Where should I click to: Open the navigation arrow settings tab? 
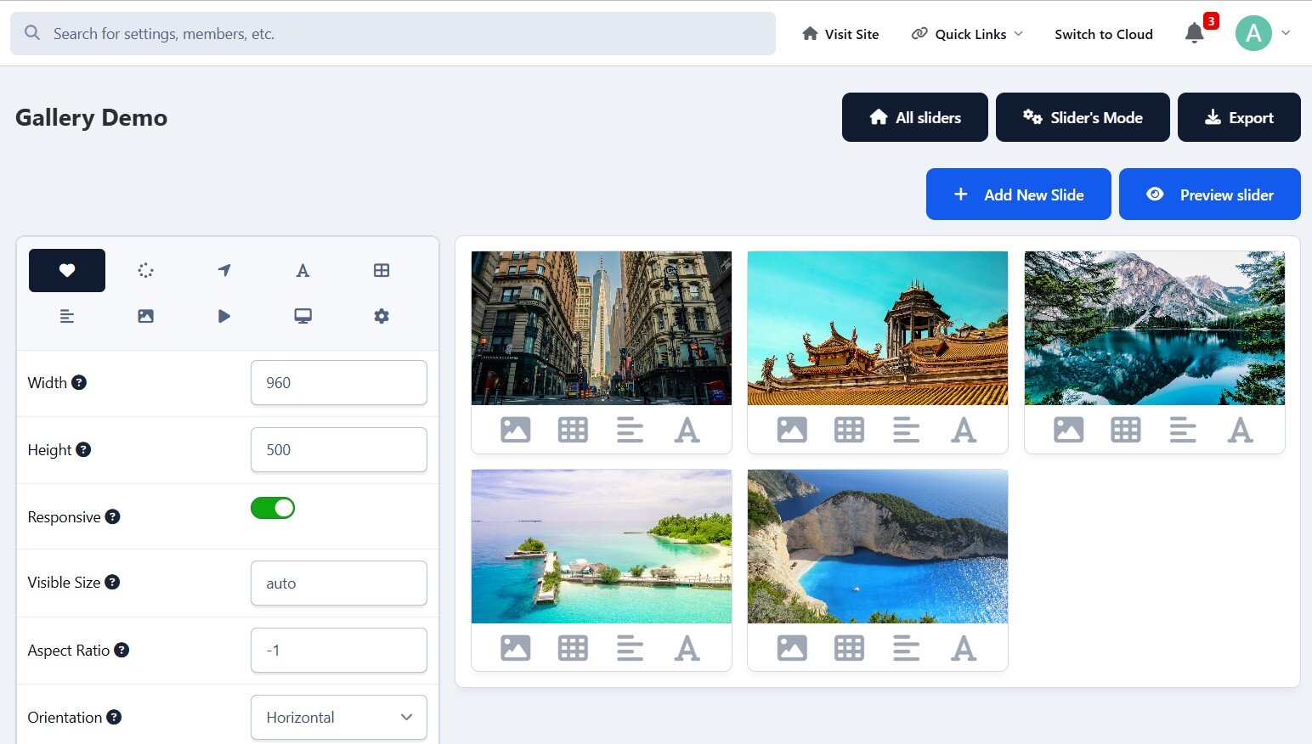(224, 270)
